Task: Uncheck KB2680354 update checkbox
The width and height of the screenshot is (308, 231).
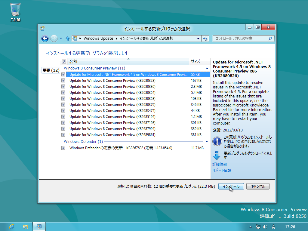Action: click(63, 93)
